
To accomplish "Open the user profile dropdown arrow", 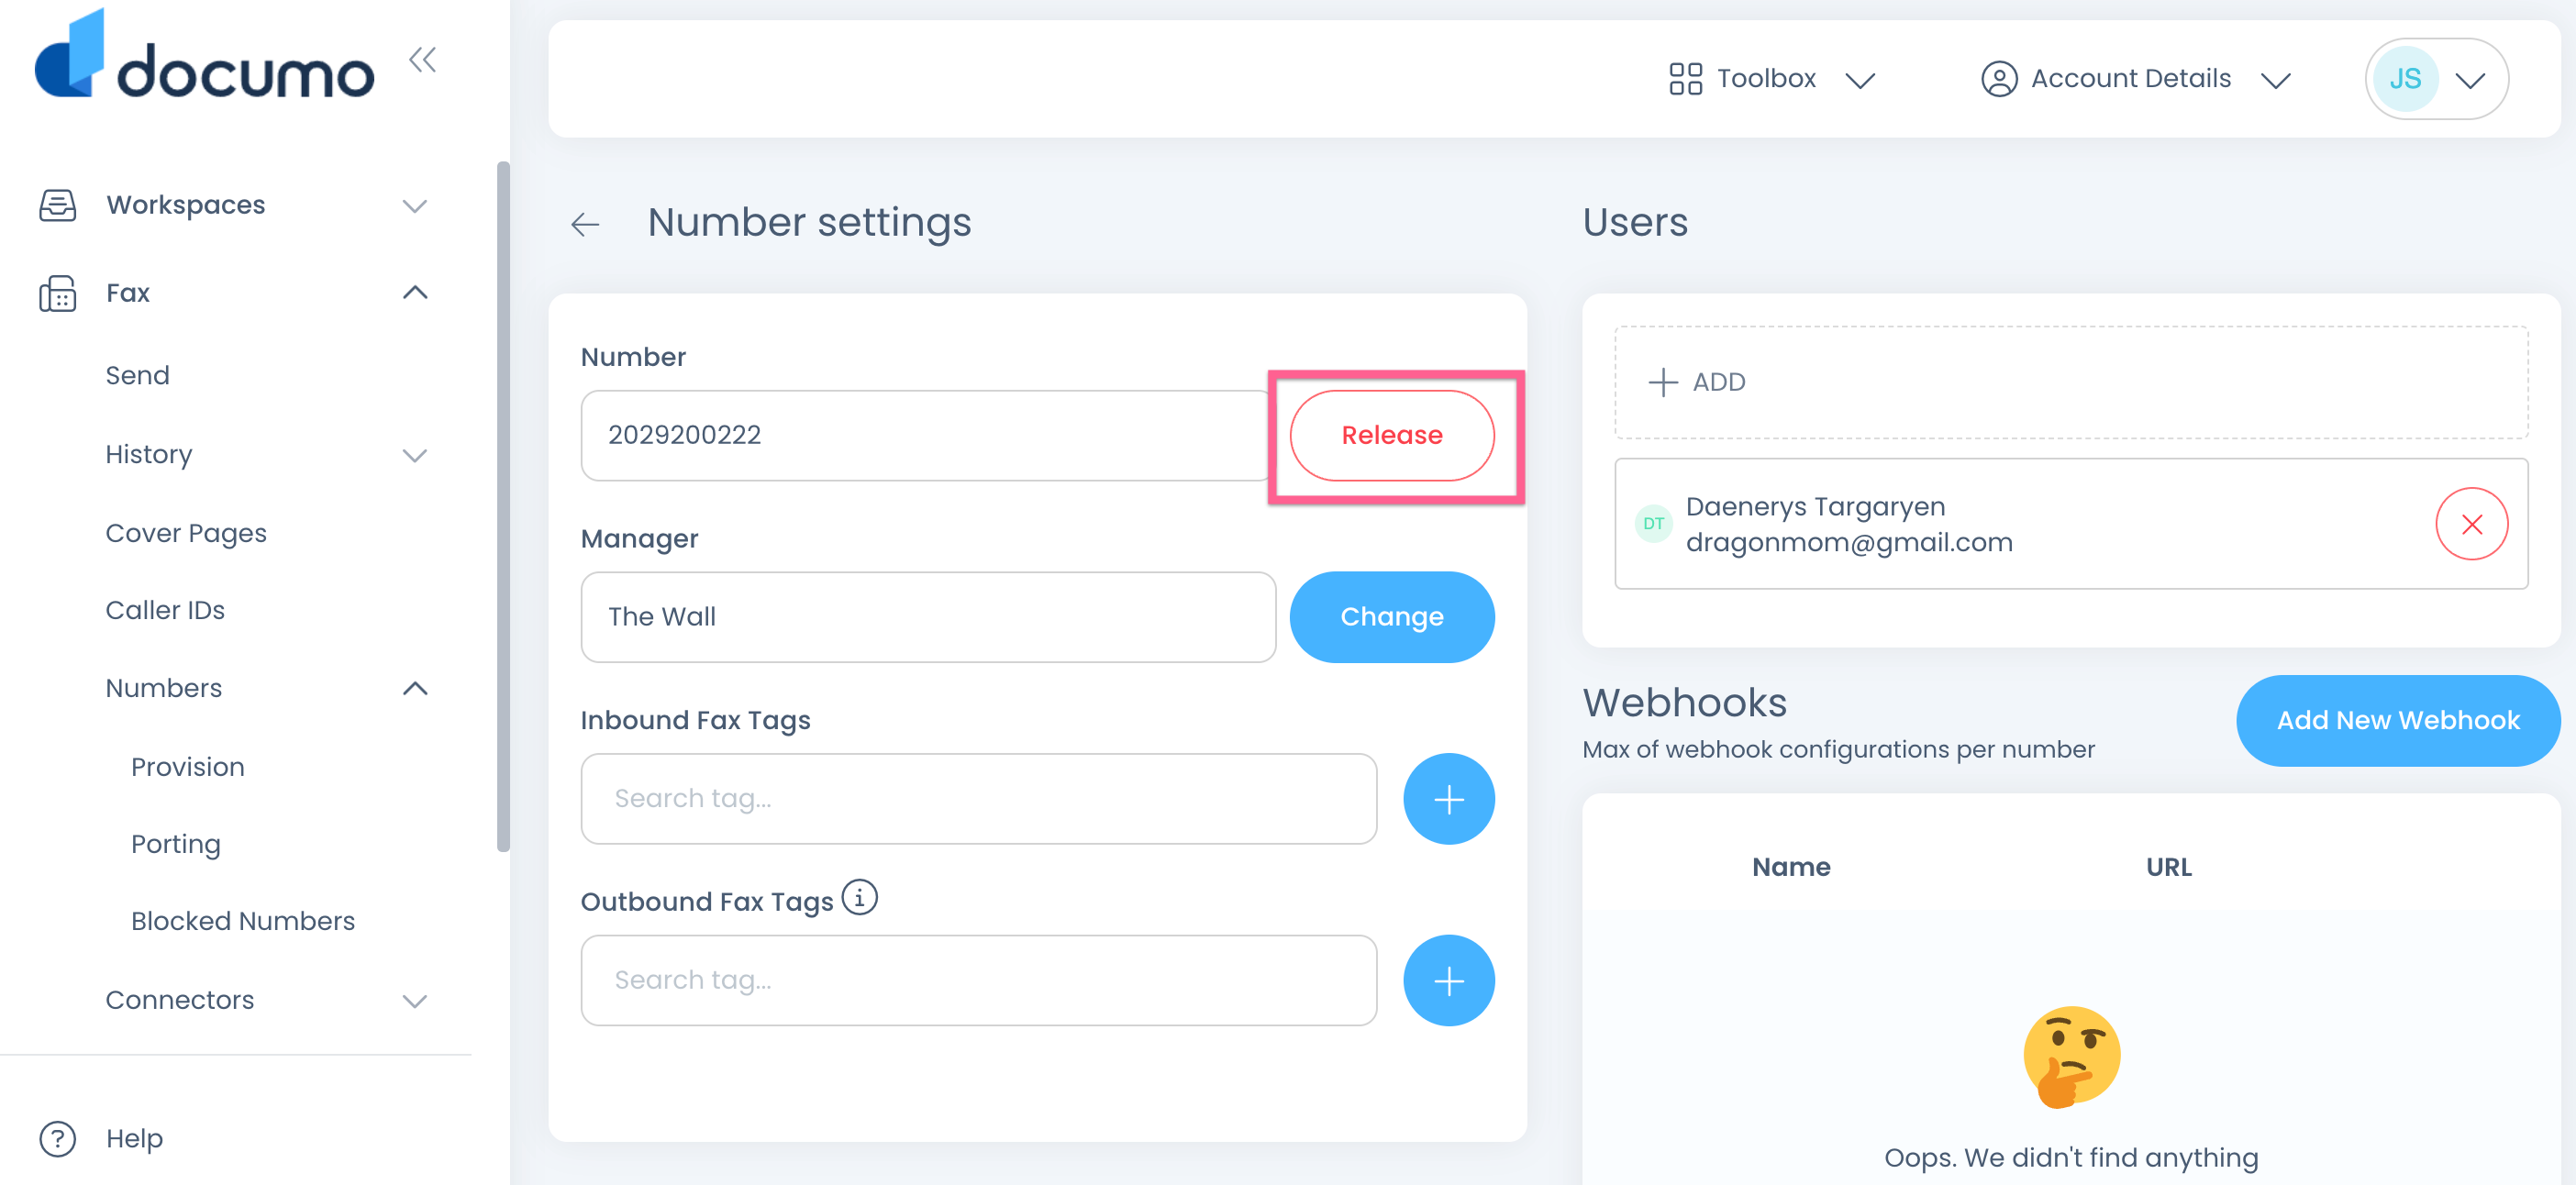I will click(x=2469, y=81).
